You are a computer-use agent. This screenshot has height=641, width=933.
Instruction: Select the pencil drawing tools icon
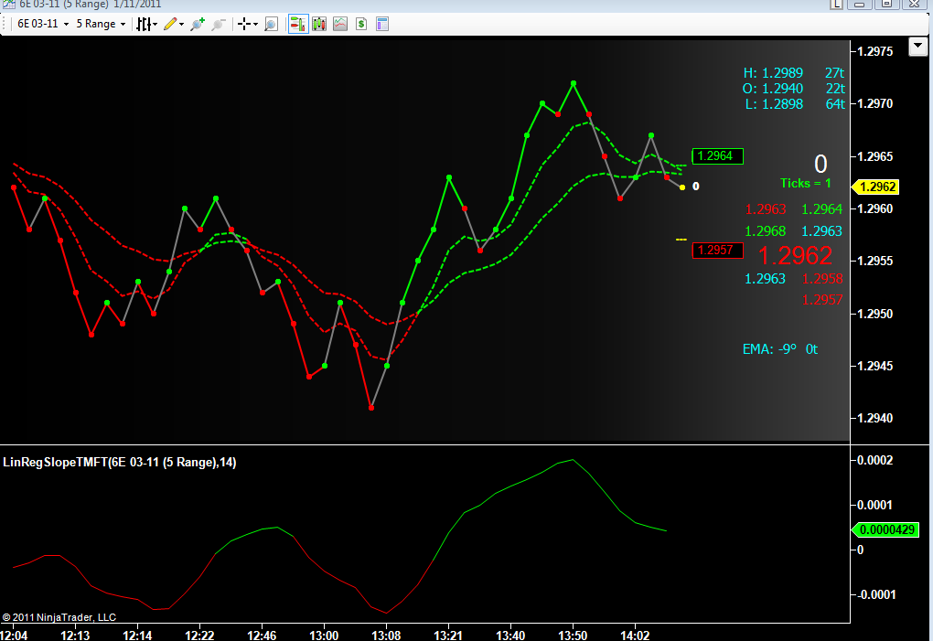pos(174,24)
